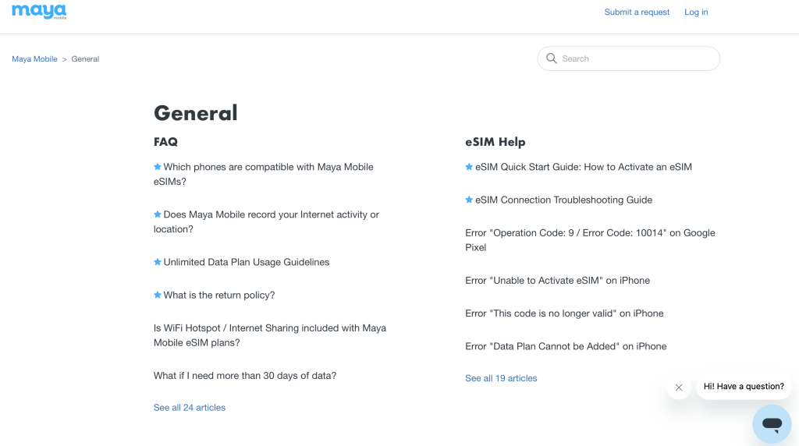799x446 pixels.
Task: Open Error Code 10014 Google Pixel article
Action: click(x=590, y=240)
